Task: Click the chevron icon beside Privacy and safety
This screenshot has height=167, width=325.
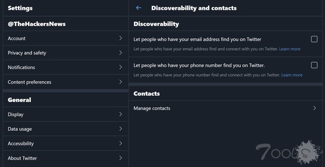Action: click(x=121, y=53)
